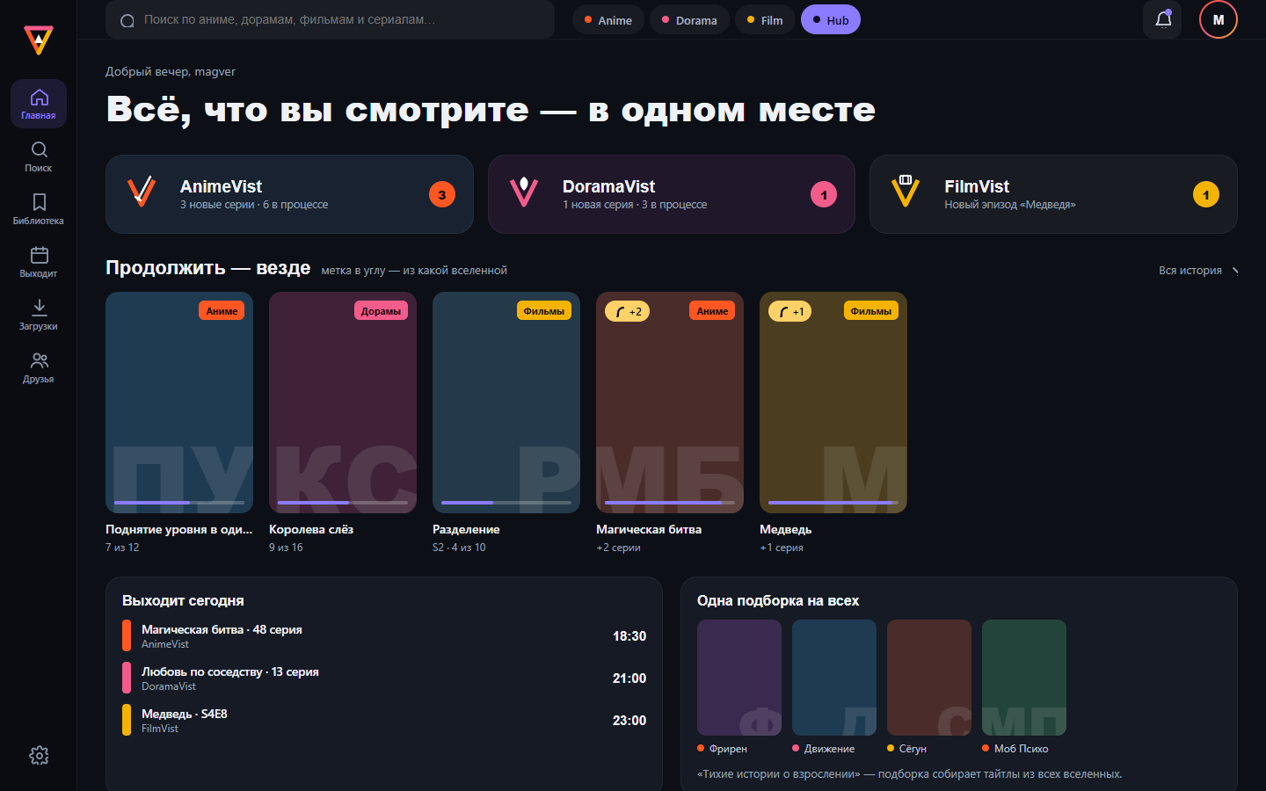Open settings gear in sidebar
1266x791 pixels.
(x=39, y=755)
